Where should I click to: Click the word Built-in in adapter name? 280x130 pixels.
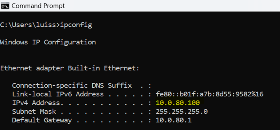84,68
